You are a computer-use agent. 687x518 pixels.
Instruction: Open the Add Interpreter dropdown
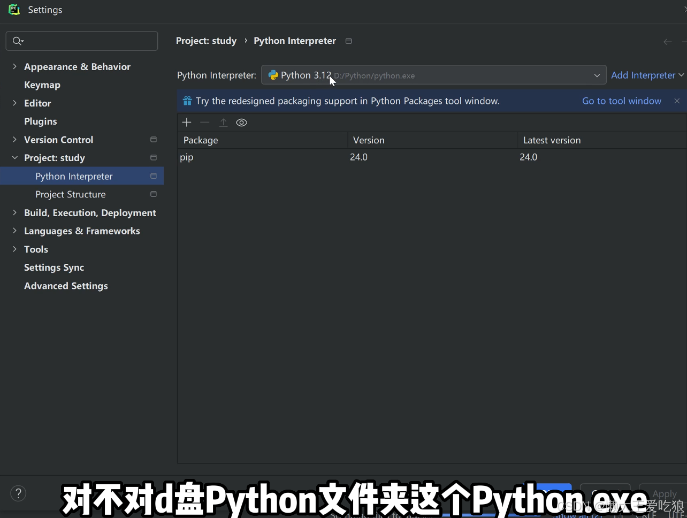click(647, 75)
